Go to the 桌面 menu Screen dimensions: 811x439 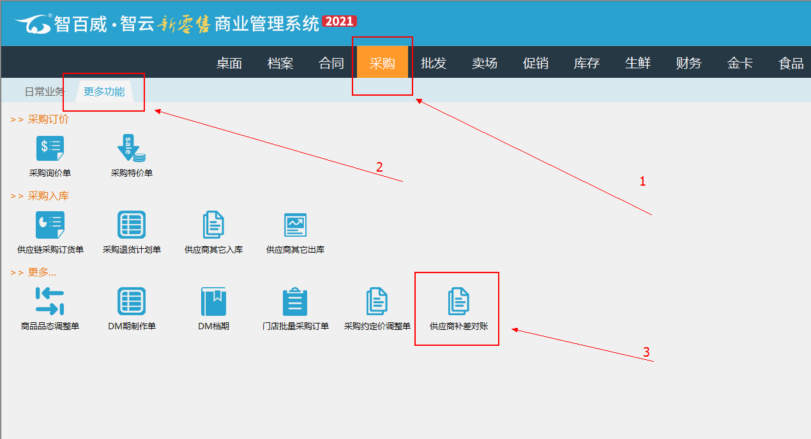(x=229, y=63)
